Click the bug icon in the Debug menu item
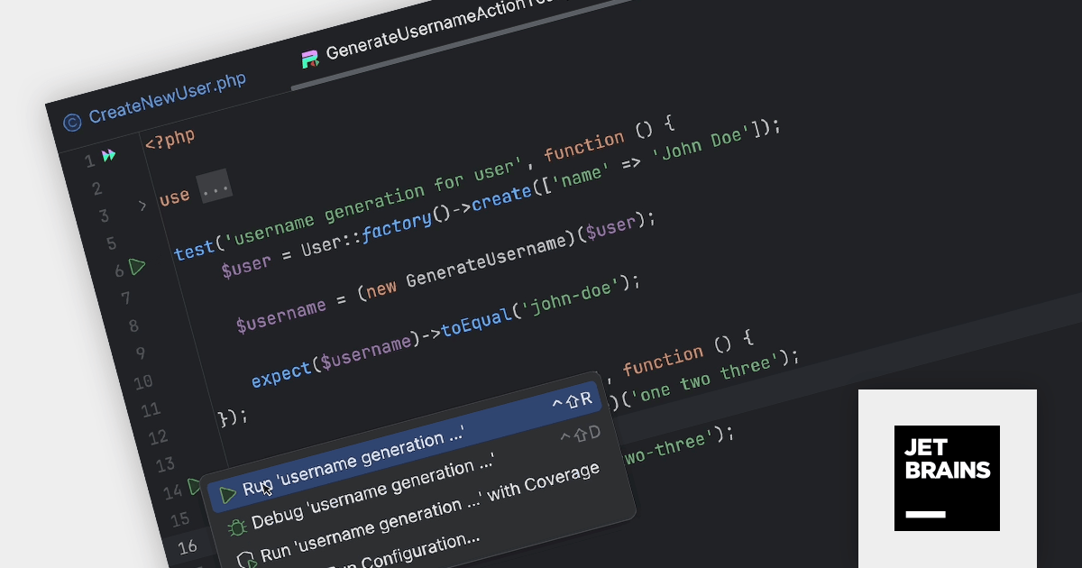Screen dimensions: 1082x568 click(x=237, y=528)
